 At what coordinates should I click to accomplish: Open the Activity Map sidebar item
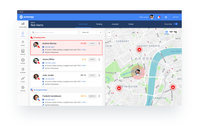[x=23, y=25]
